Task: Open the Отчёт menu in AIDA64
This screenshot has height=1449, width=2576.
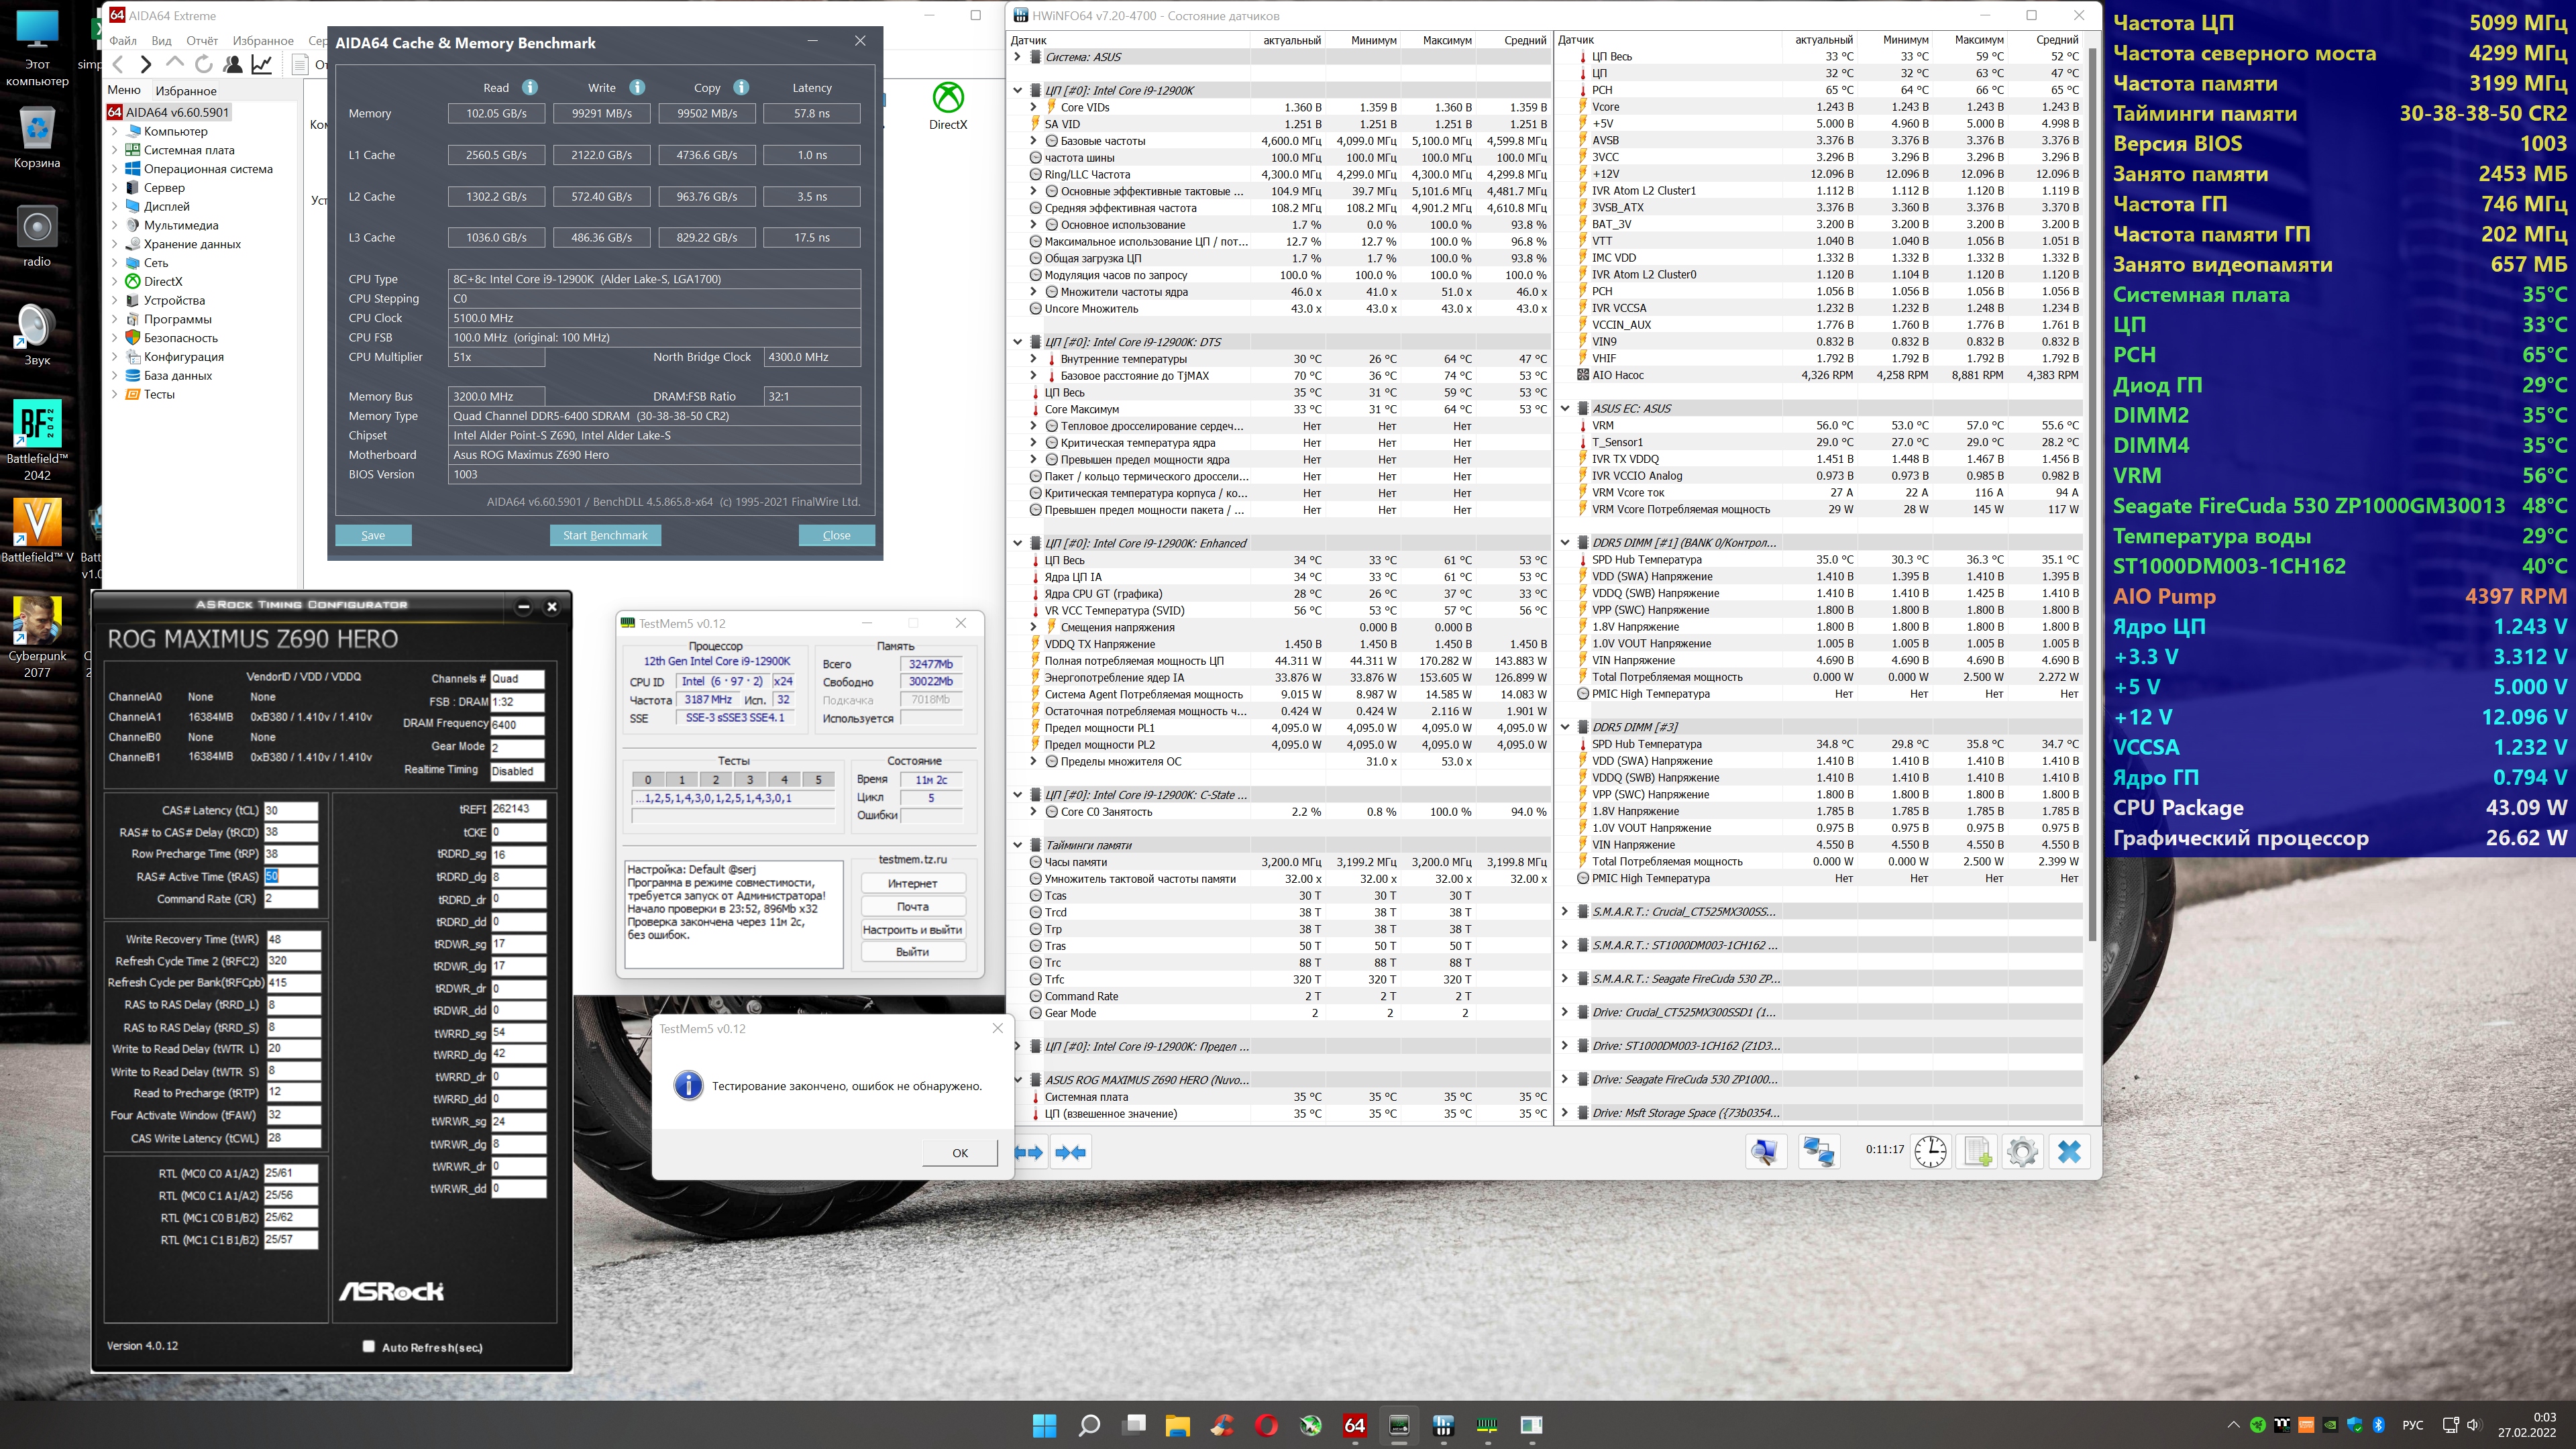Action: [x=202, y=41]
